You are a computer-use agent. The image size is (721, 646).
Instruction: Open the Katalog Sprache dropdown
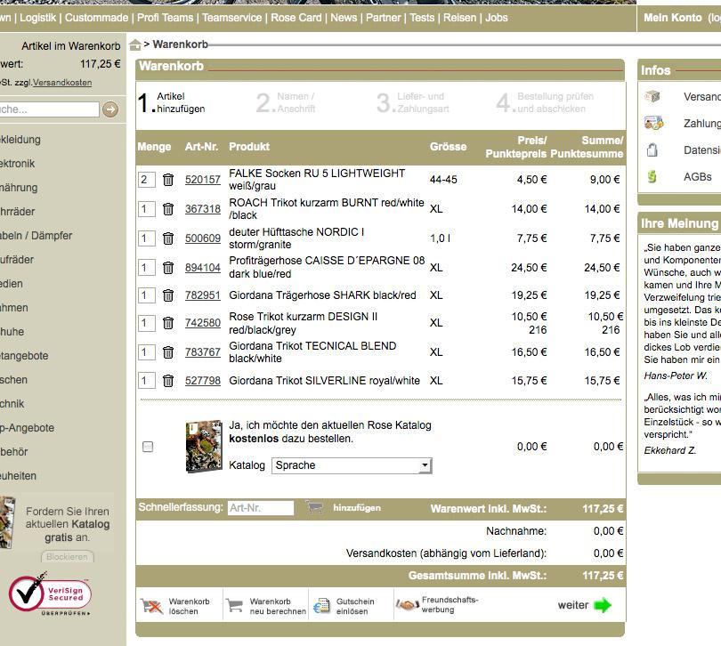[352, 465]
